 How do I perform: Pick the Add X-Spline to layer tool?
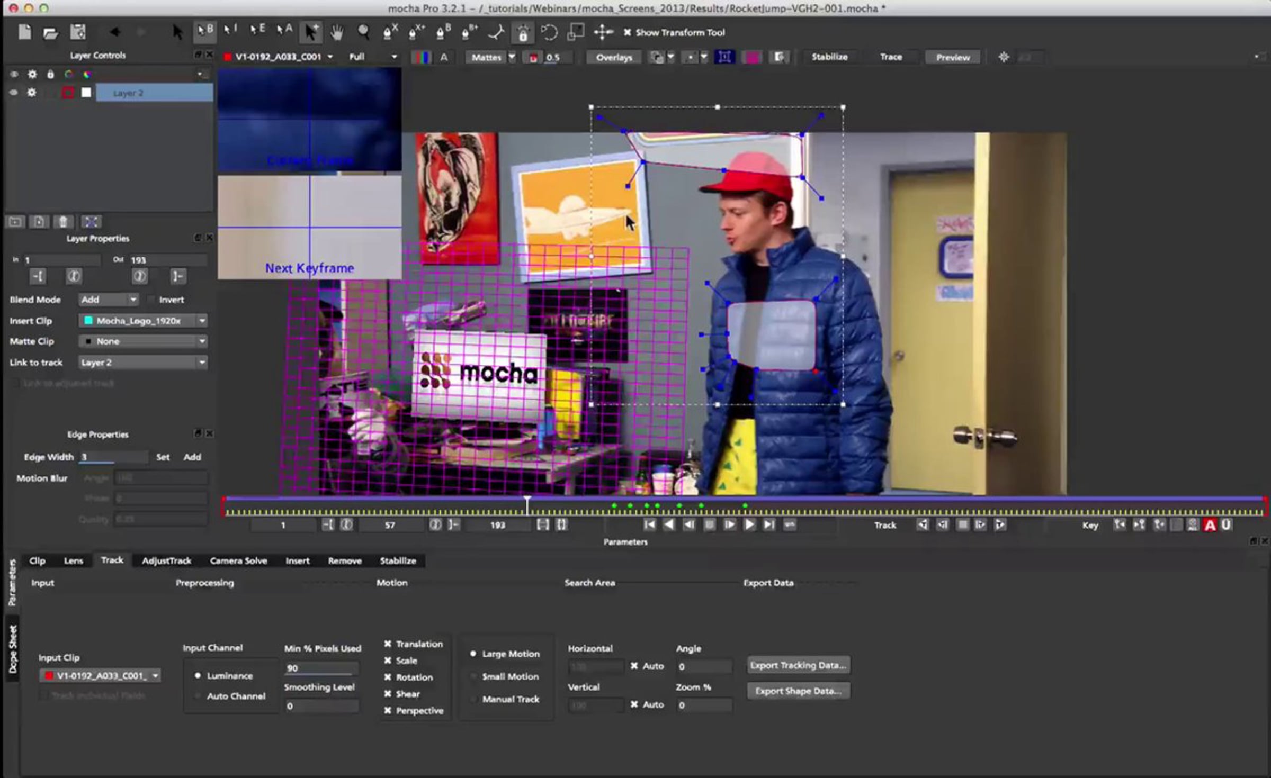tap(417, 32)
